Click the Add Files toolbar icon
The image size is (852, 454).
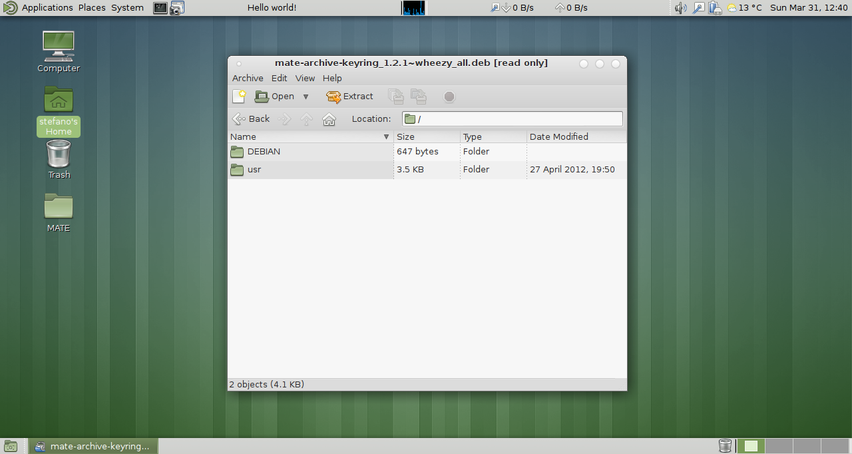coord(396,97)
